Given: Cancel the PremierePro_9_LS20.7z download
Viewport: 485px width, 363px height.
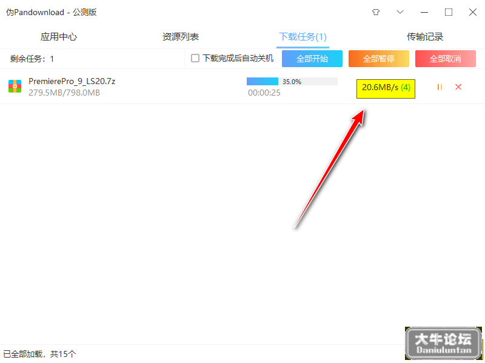Looking at the screenshot, I should click(458, 87).
